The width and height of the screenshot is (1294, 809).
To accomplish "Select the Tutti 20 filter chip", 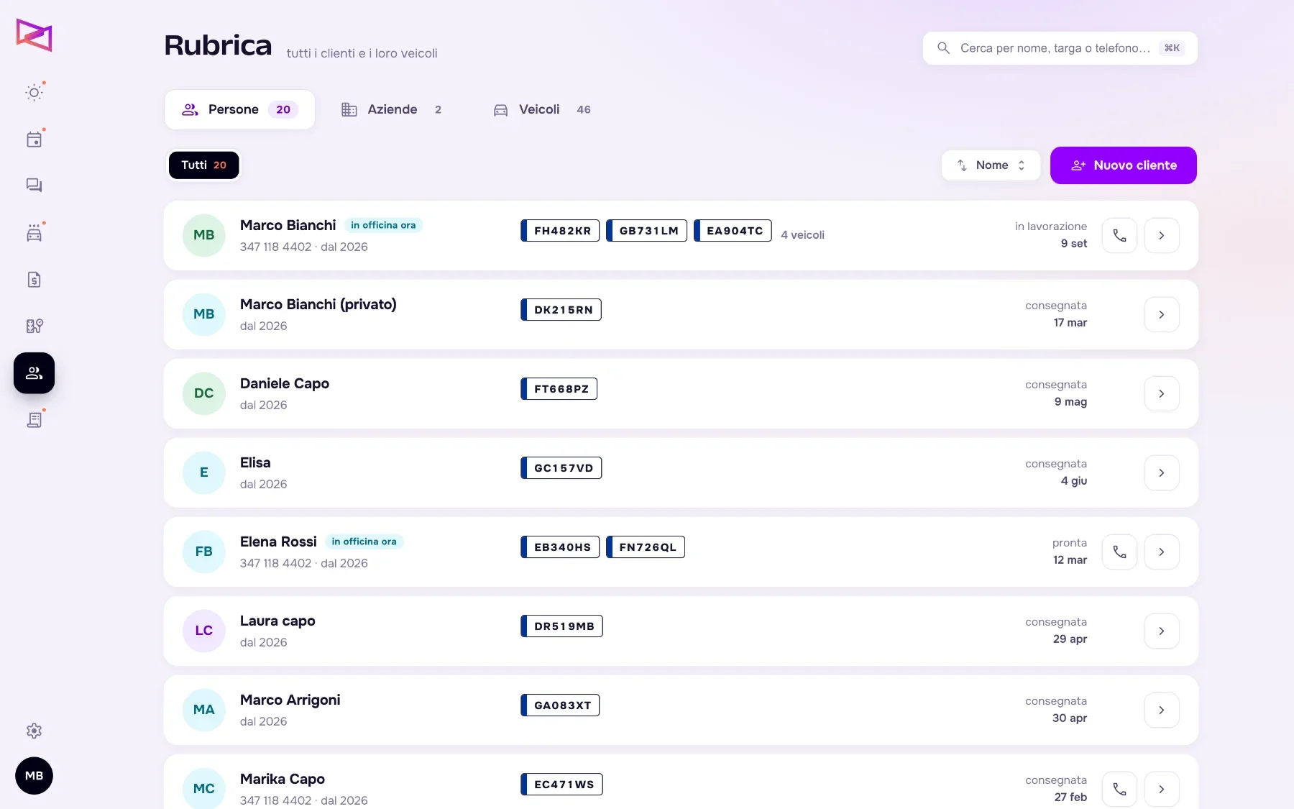I will [x=203, y=165].
